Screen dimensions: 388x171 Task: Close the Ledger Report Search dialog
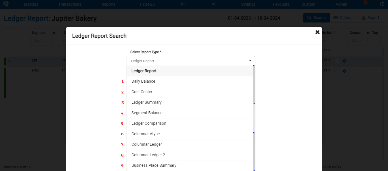(317, 32)
